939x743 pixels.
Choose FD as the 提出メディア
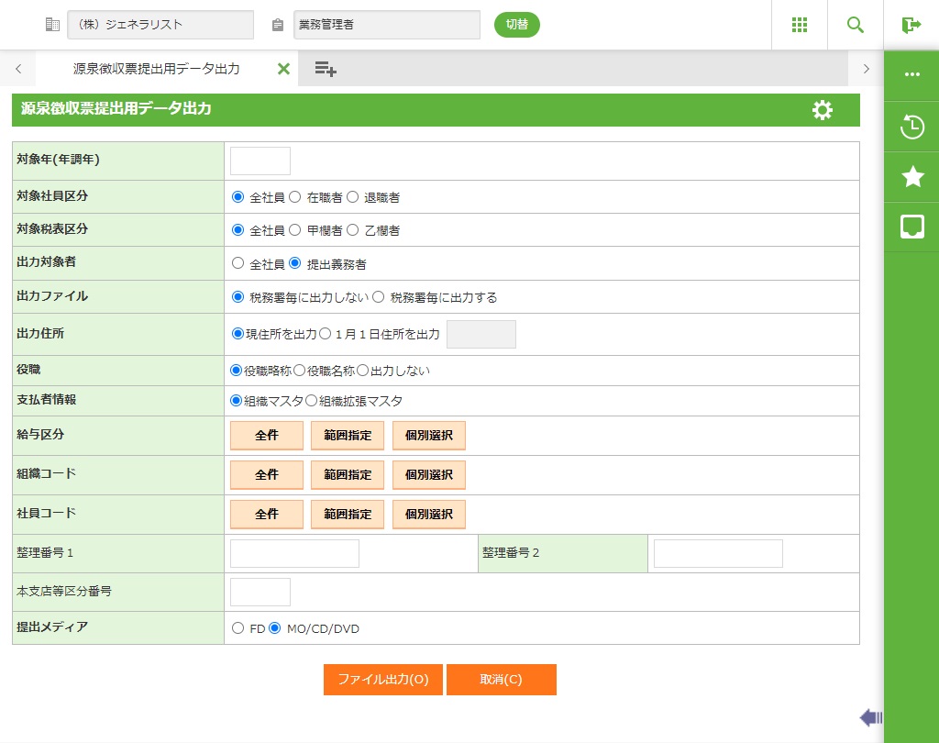coord(238,628)
